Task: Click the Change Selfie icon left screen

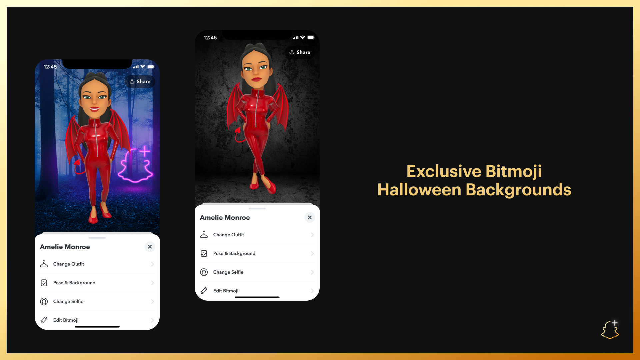Action: click(x=44, y=301)
